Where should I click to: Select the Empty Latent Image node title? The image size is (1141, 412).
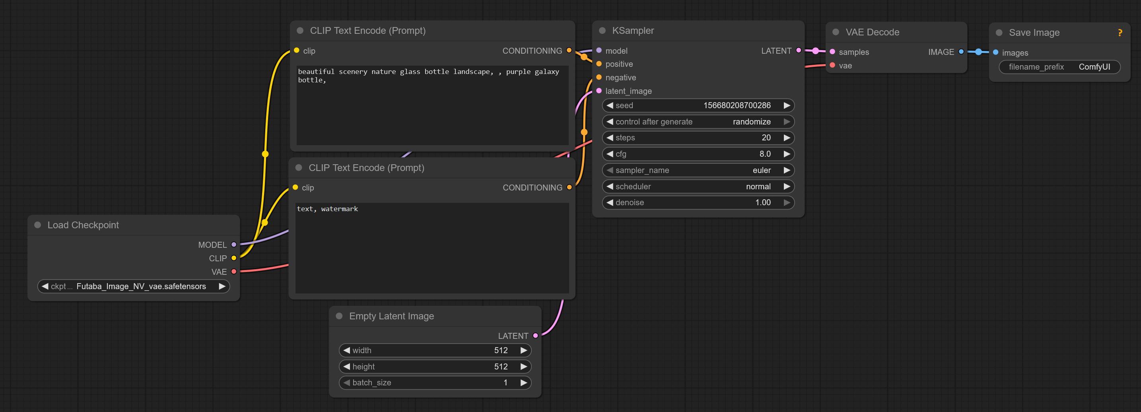coord(391,316)
